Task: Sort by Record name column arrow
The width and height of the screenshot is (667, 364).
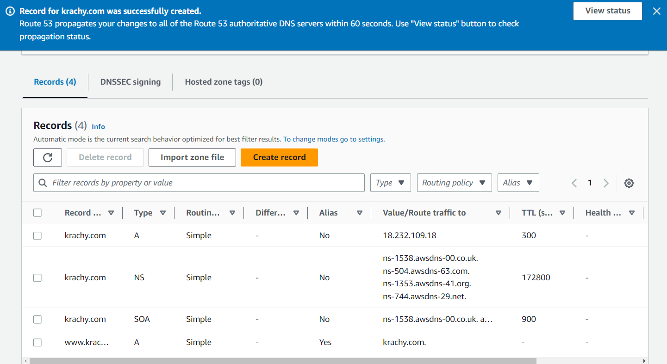Action: 111,213
